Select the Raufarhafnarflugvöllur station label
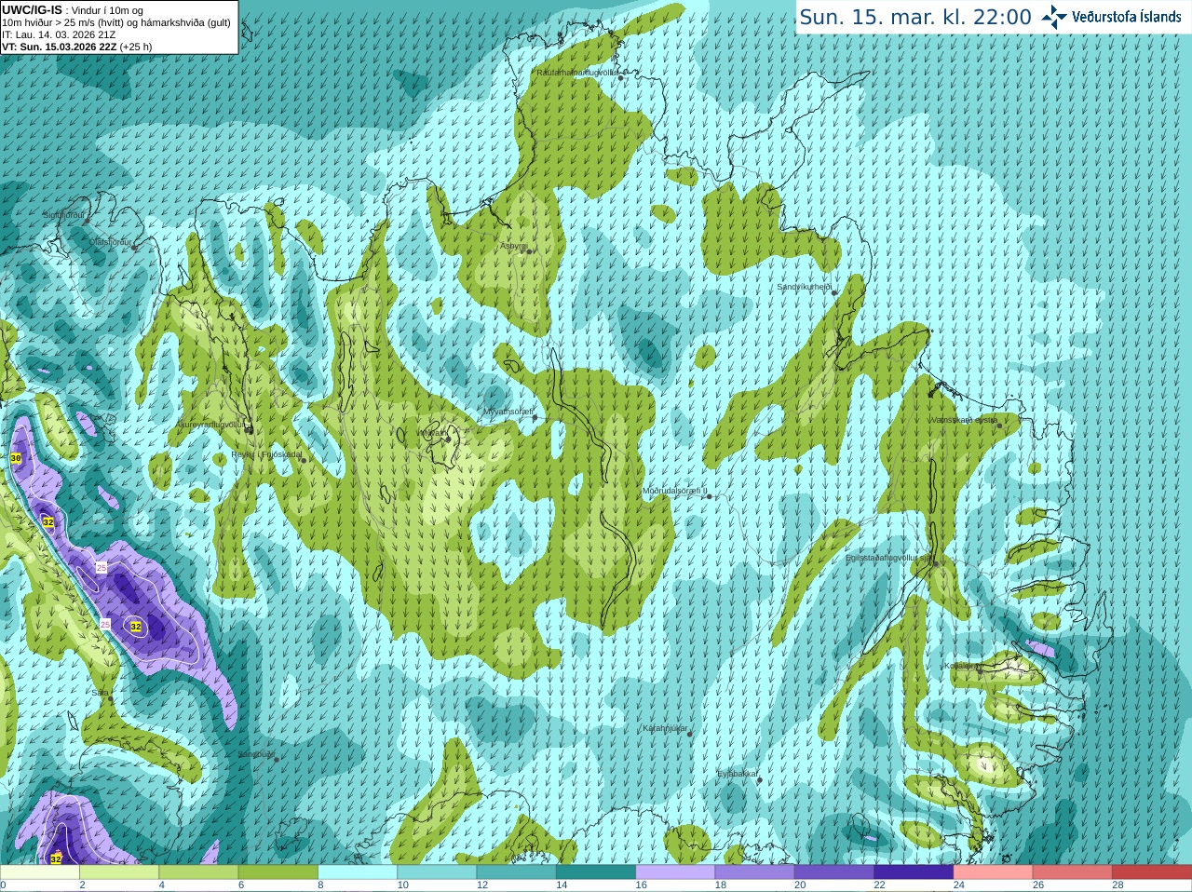Viewport: 1192px width, 892px height. [576, 72]
